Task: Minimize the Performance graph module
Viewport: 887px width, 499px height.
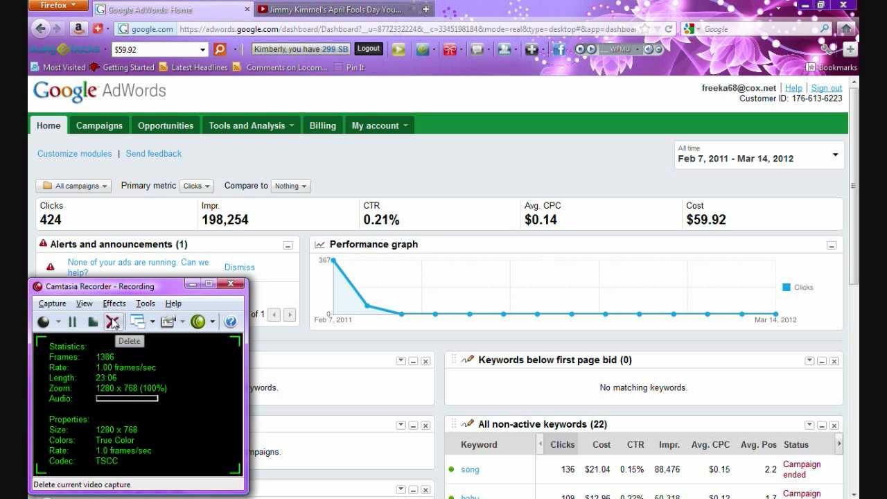Action: click(832, 245)
